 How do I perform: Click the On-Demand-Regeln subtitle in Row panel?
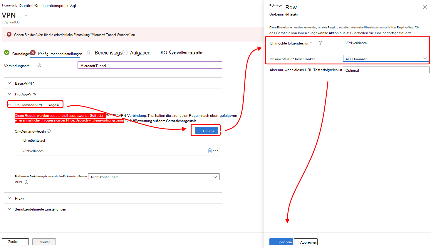tap(284, 14)
